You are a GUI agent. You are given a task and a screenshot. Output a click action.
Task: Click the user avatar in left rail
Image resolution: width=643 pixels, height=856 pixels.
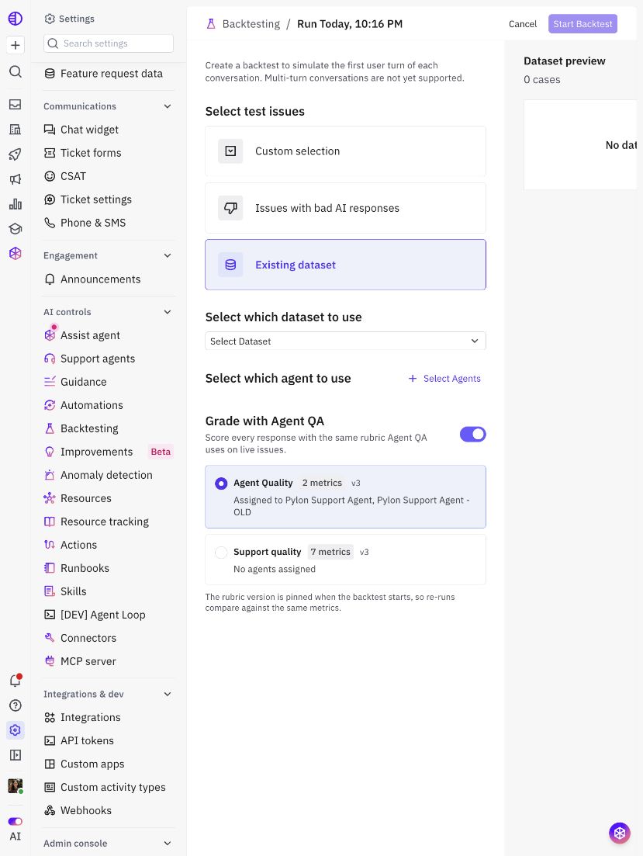[16, 785]
